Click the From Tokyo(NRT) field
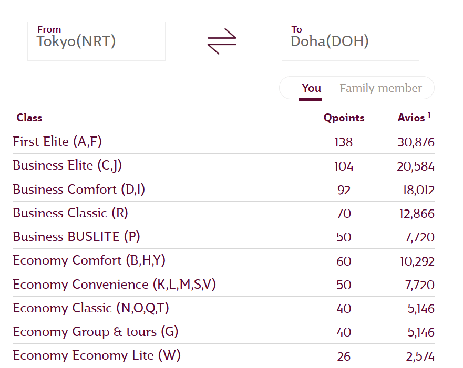Screen dimensions: 463x368 [x=96, y=41]
